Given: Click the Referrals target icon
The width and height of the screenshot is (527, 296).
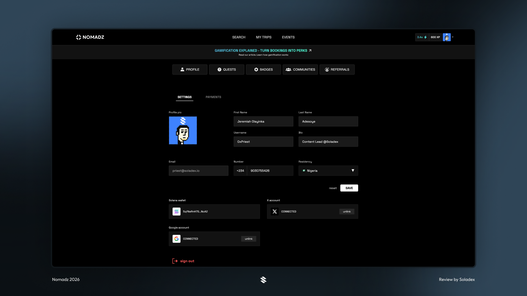Looking at the screenshot, I should point(327,70).
